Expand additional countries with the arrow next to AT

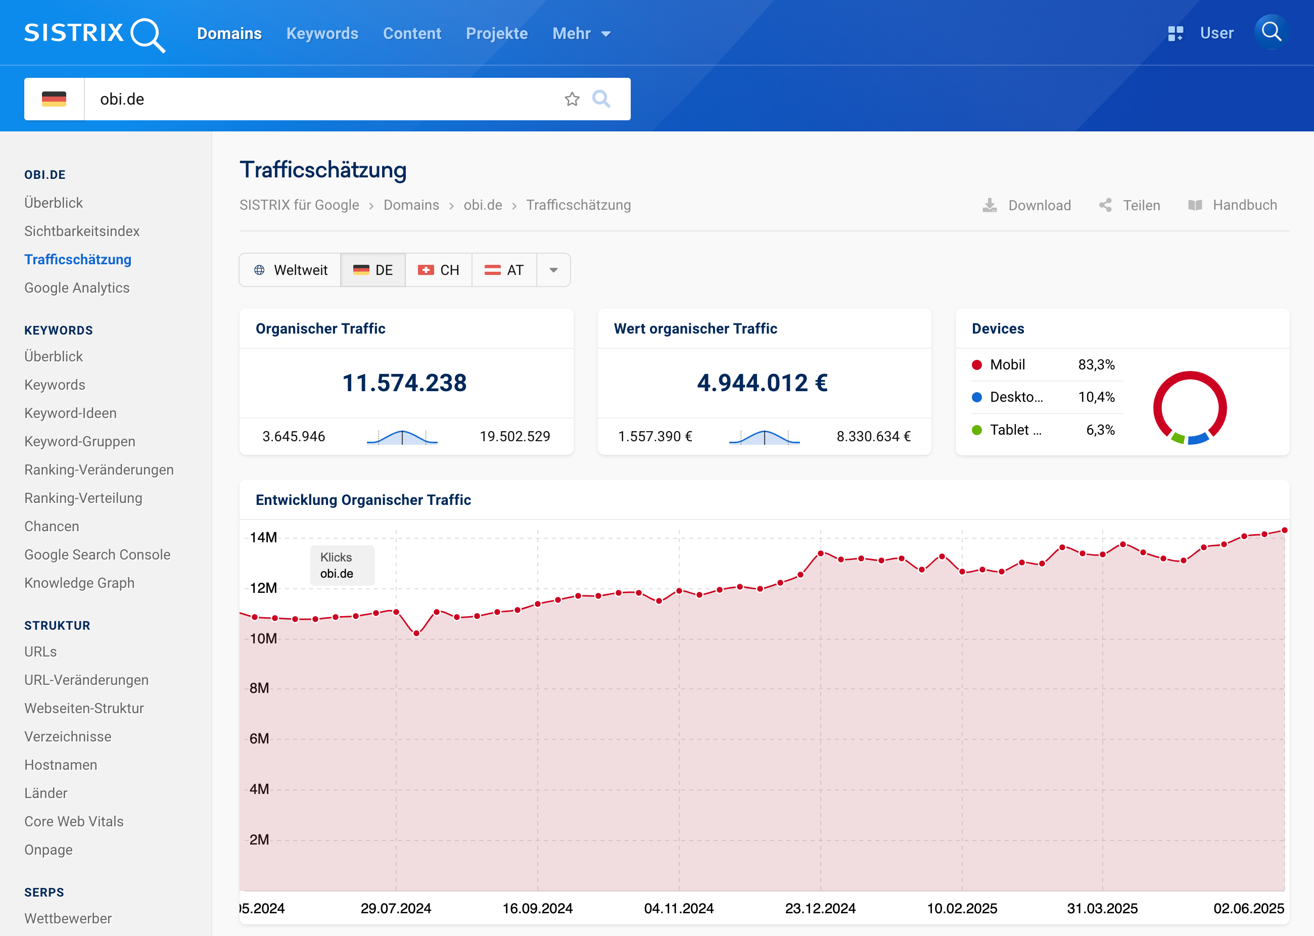[x=553, y=270]
